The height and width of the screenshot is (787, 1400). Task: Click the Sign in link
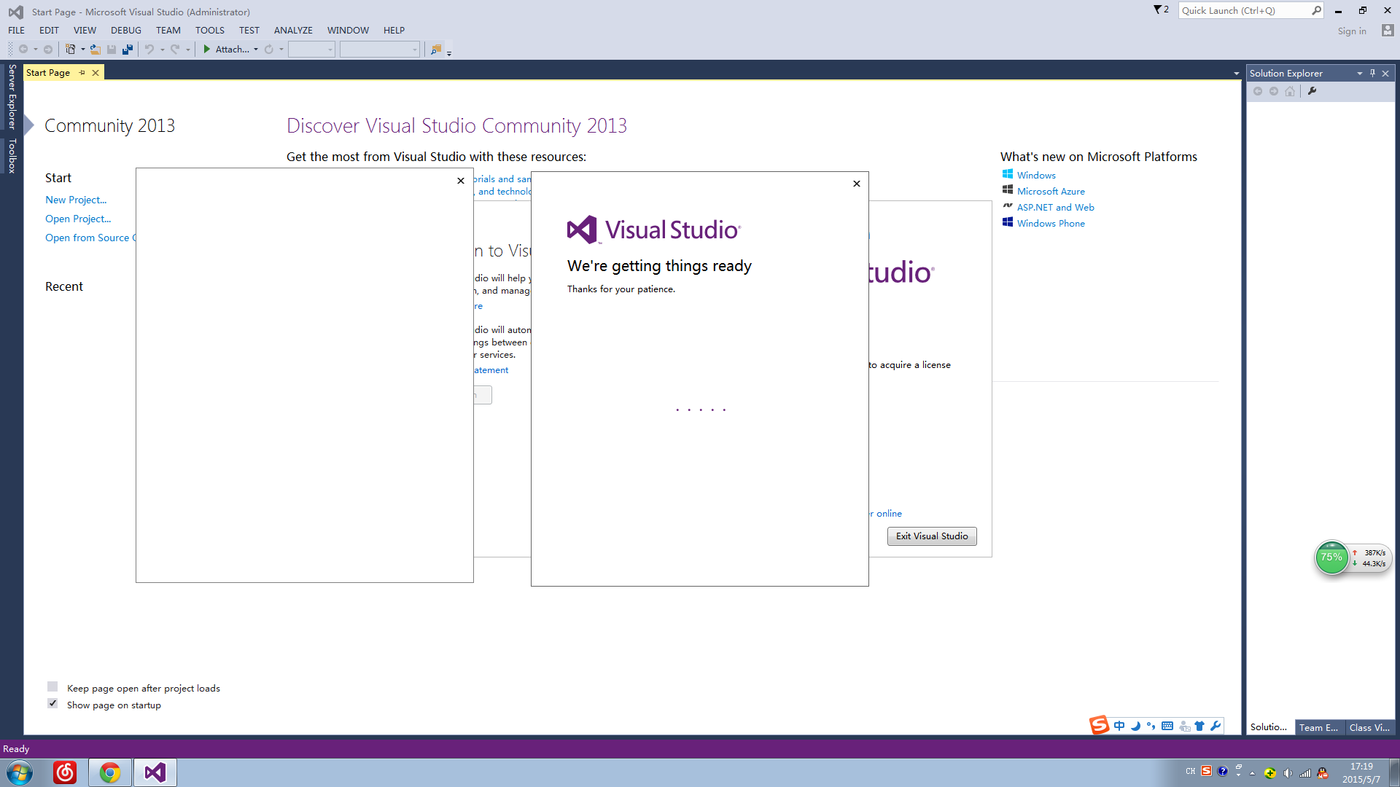click(x=1352, y=31)
